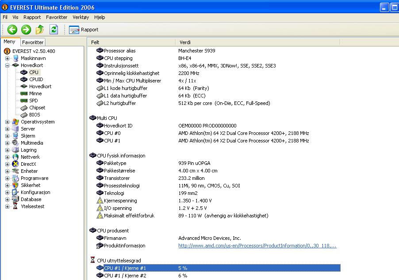The width and height of the screenshot is (399, 280).
Task: Open the Vis menu
Action: pos(15,17)
